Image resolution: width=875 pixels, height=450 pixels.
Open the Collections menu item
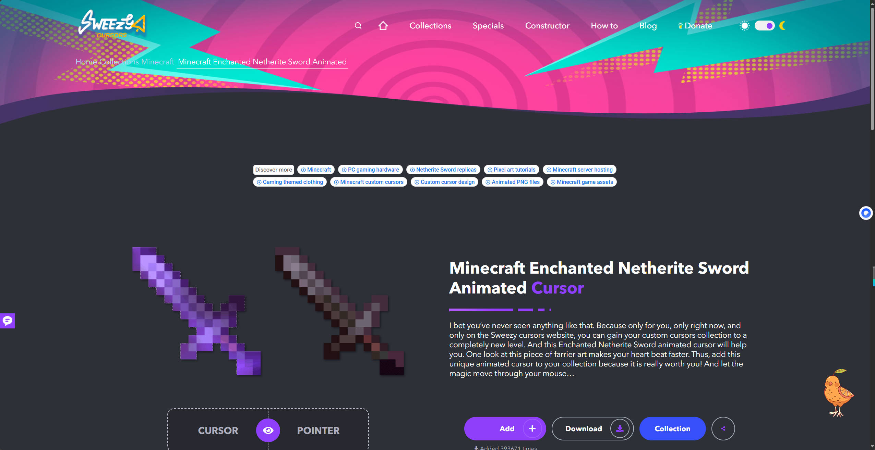430,26
